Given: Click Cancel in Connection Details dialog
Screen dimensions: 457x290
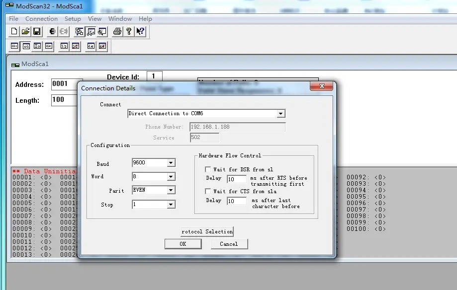Looking at the screenshot, I should pyautogui.click(x=229, y=244).
